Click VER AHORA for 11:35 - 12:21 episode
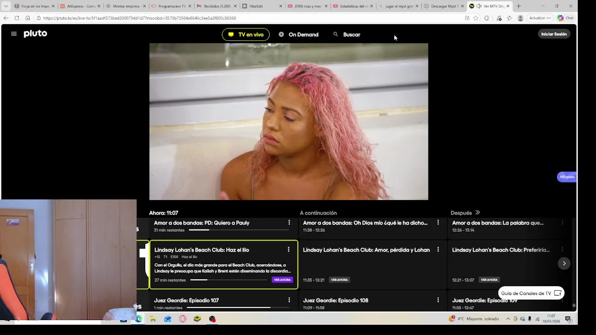This screenshot has height=335, width=596. tap(339, 280)
